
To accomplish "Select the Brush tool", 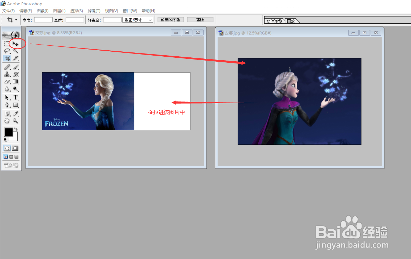I will point(15,67).
